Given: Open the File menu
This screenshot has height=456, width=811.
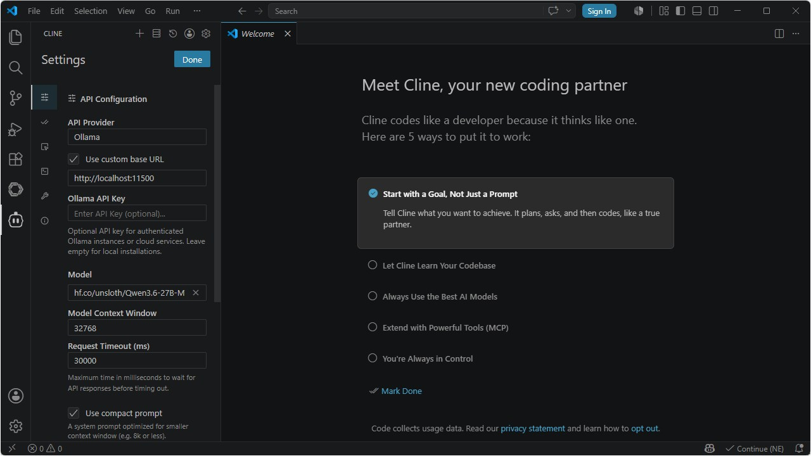Looking at the screenshot, I should point(34,11).
